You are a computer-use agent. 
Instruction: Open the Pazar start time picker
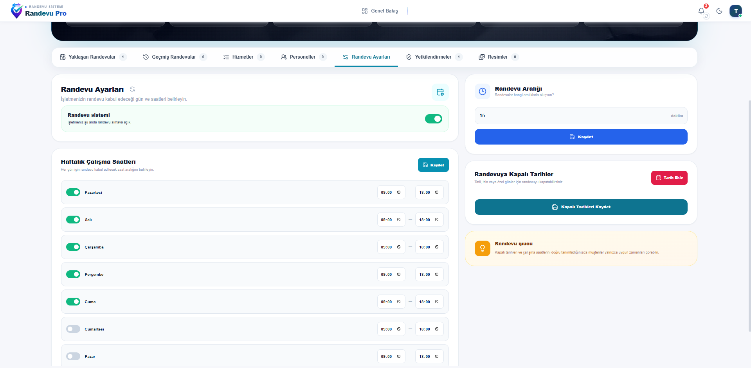click(391, 356)
